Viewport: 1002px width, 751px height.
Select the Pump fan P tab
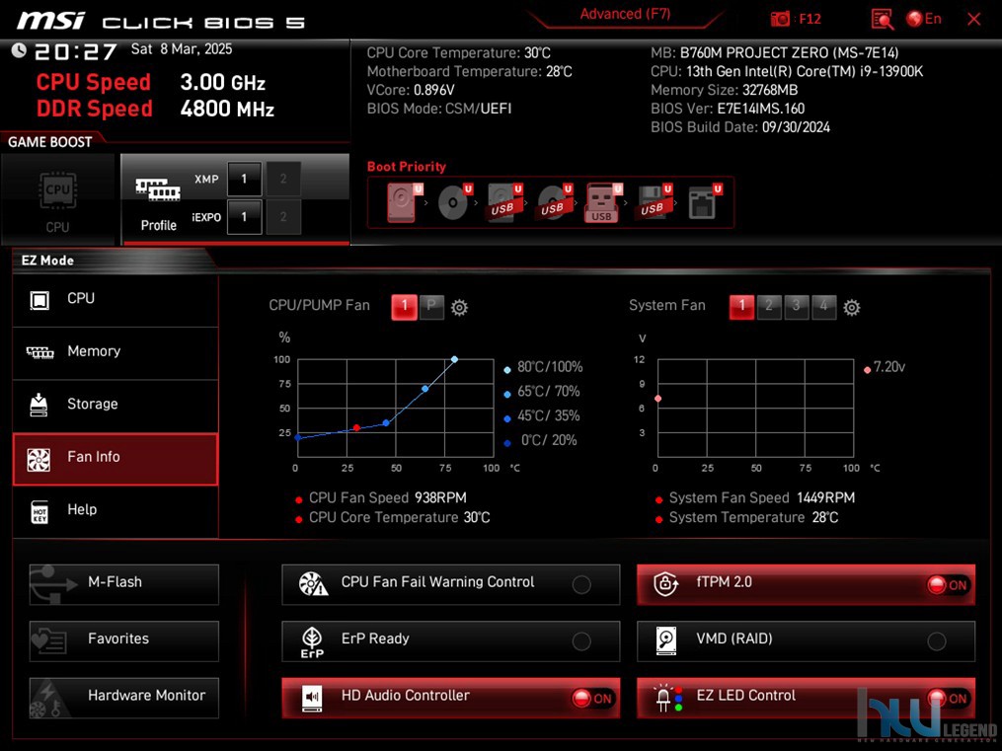(431, 307)
